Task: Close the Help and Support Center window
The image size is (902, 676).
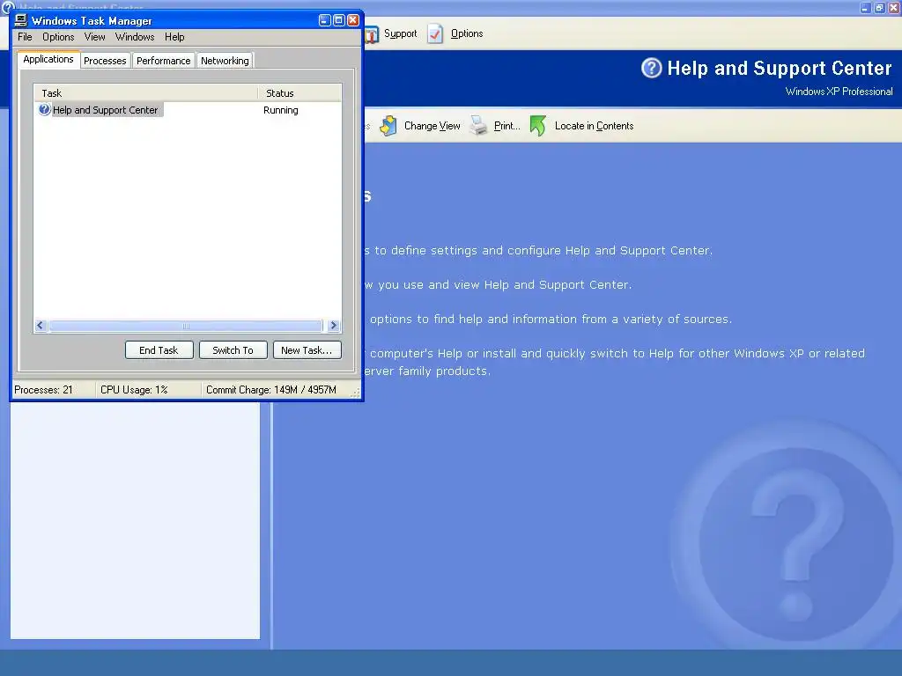Action: click(x=894, y=7)
